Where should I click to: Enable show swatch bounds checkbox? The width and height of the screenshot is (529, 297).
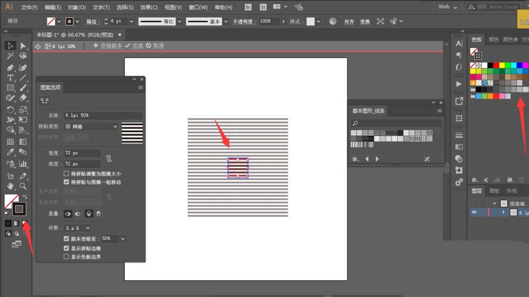pyautogui.click(x=66, y=257)
